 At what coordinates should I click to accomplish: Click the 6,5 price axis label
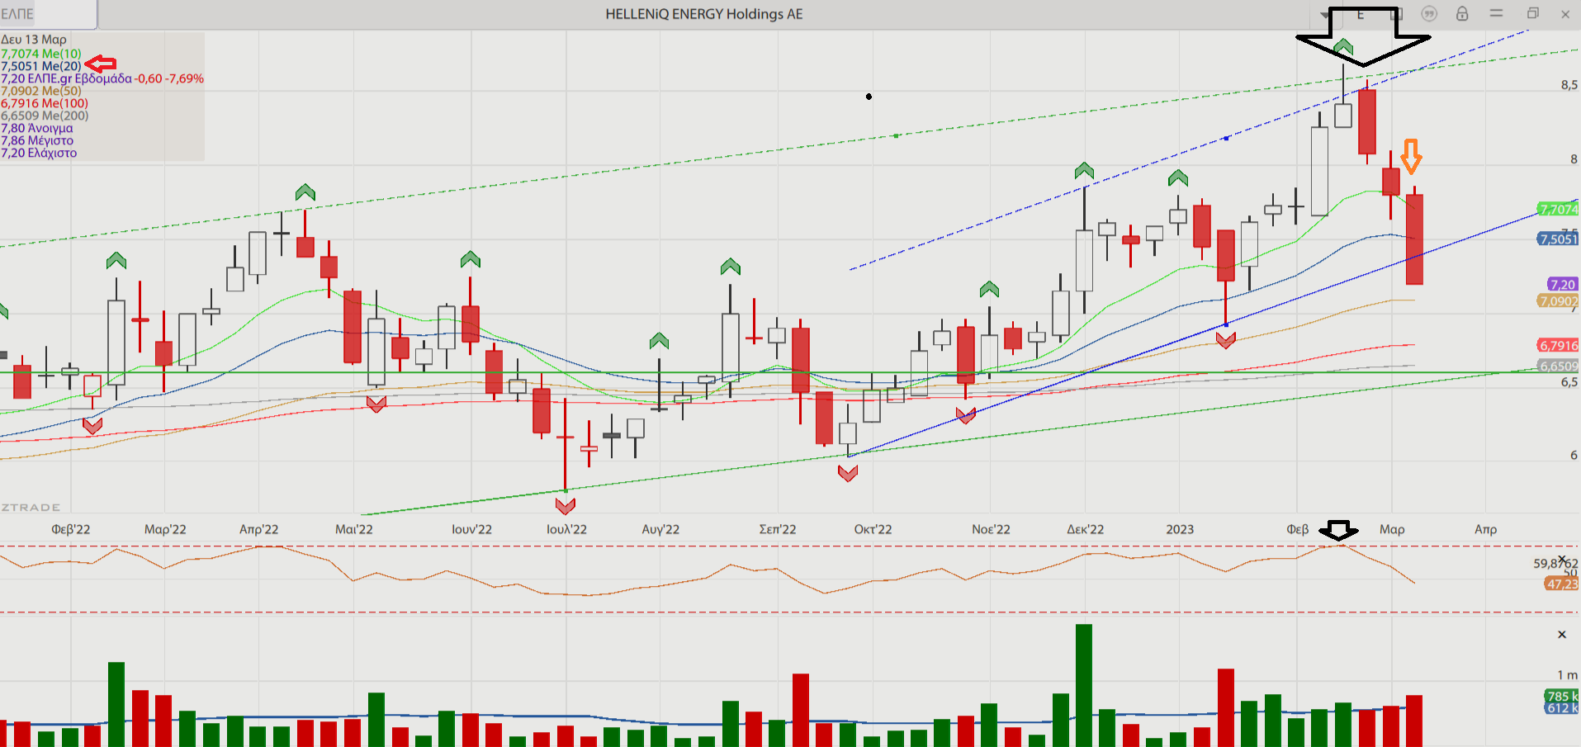(x=1569, y=382)
